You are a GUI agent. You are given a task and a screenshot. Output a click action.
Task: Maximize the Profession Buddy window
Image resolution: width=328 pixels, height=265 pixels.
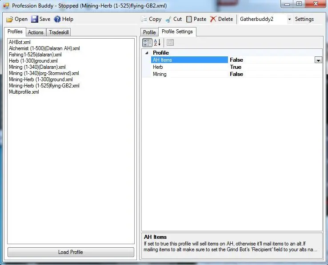299,4
